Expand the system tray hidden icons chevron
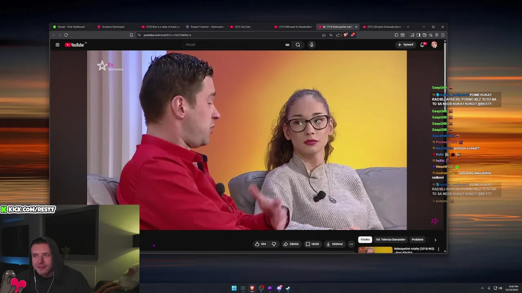522x293 pixels. click(482, 288)
